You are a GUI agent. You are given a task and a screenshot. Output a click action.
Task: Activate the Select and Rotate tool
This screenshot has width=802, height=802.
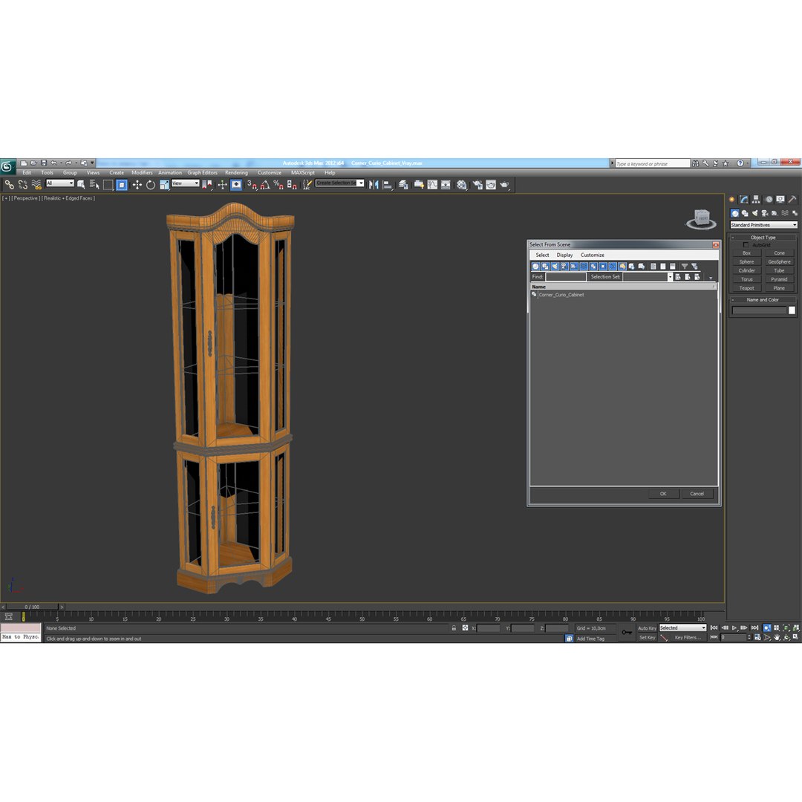click(x=150, y=185)
